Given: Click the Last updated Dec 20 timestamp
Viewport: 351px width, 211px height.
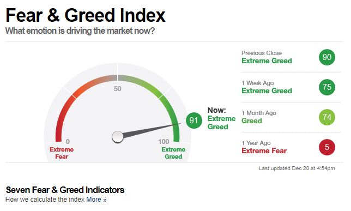Looking at the screenshot, I should click(297, 168).
